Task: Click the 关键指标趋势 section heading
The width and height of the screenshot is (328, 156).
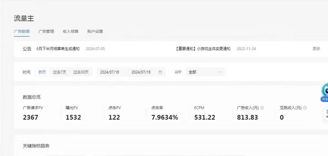Action: pos(36,146)
